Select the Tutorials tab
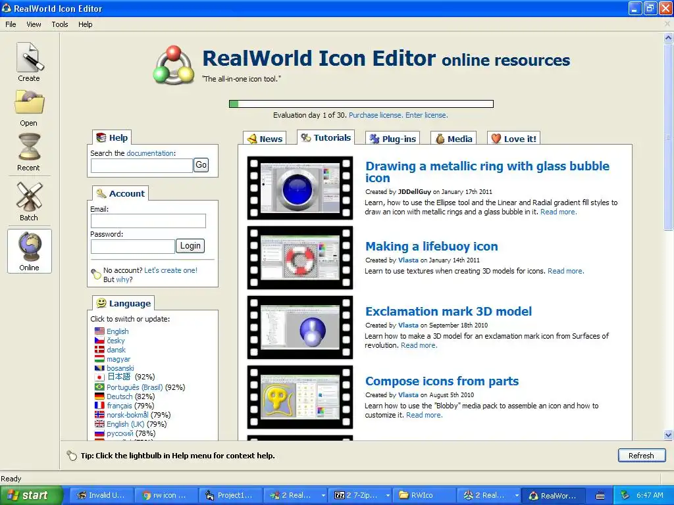The height and width of the screenshot is (505, 674). [x=326, y=137]
